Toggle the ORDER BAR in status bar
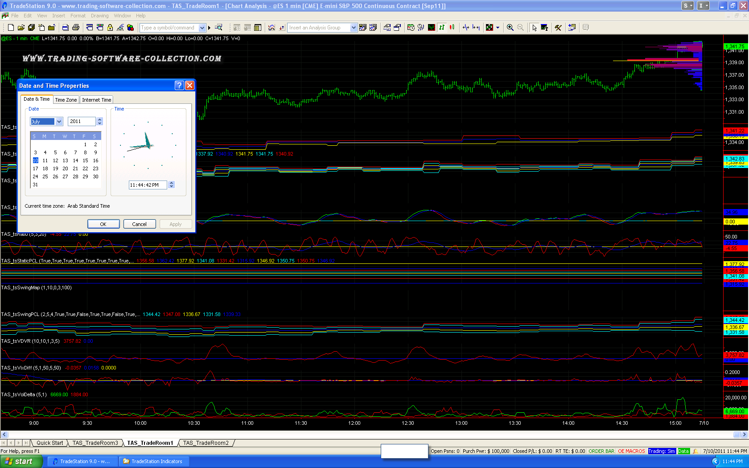Image resolution: width=749 pixels, height=468 pixels. click(601, 451)
